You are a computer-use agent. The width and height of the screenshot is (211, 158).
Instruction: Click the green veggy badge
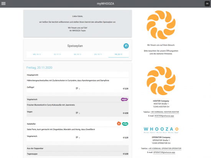pos(125,124)
